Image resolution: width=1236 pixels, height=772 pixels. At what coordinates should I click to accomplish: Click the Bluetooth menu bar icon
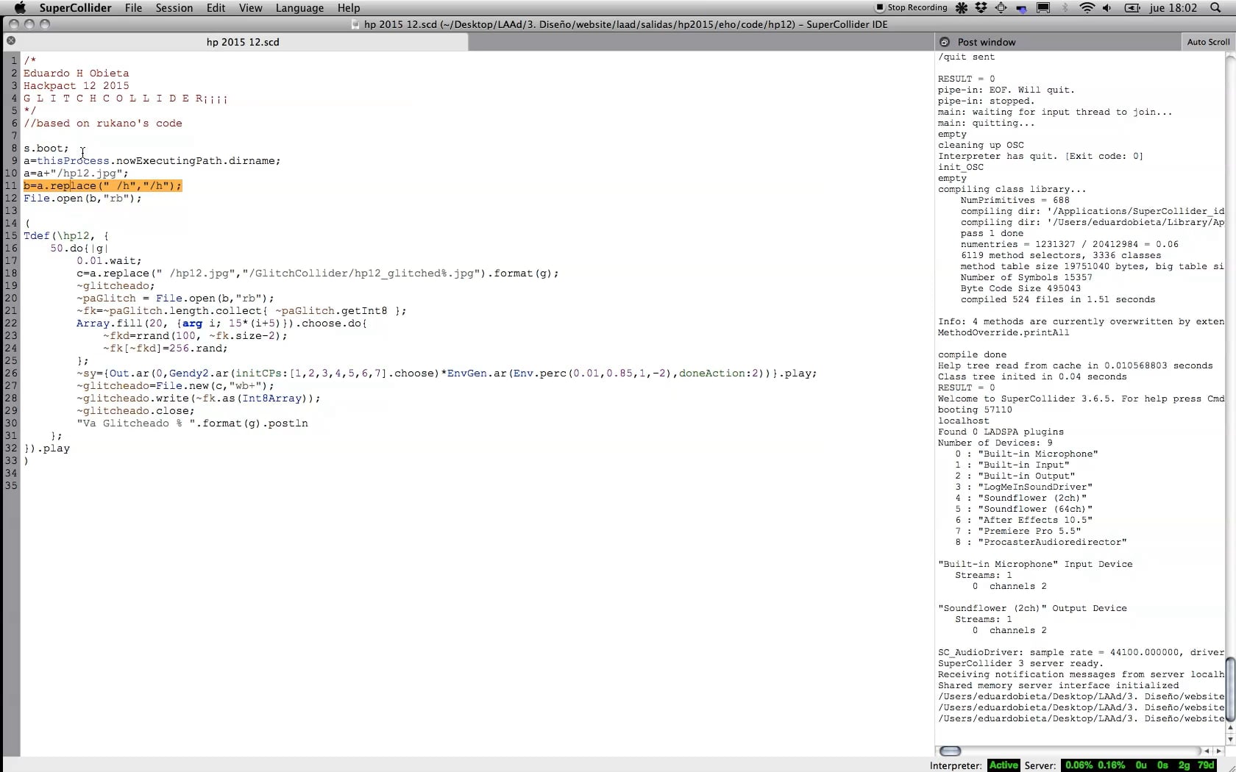coord(1065,8)
